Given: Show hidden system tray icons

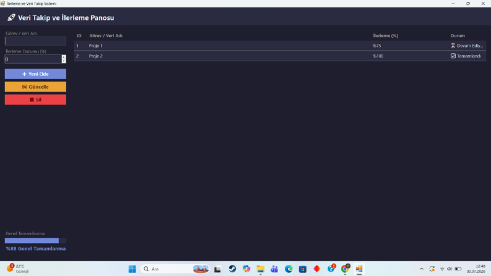Looking at the screenshot, I should [x=422, y=269].
